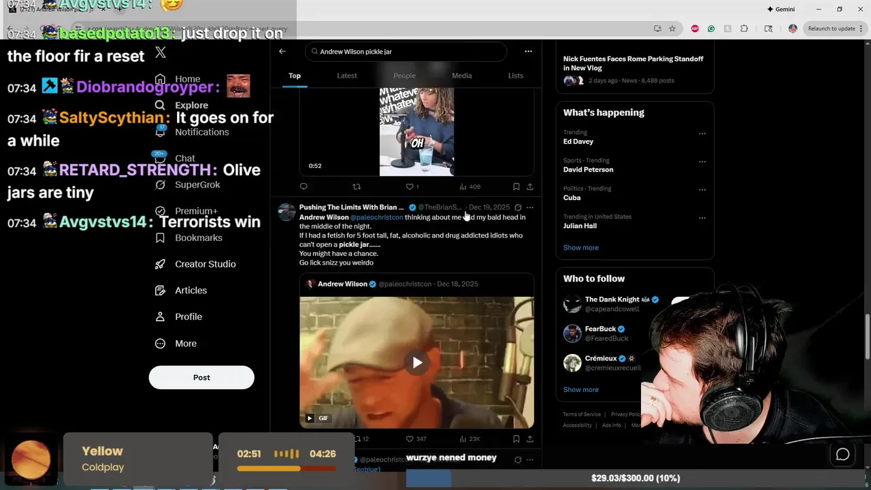Open more options for Ed Davey trend
The width and height of the screenshot is (871, 490).
click(702, 133)
